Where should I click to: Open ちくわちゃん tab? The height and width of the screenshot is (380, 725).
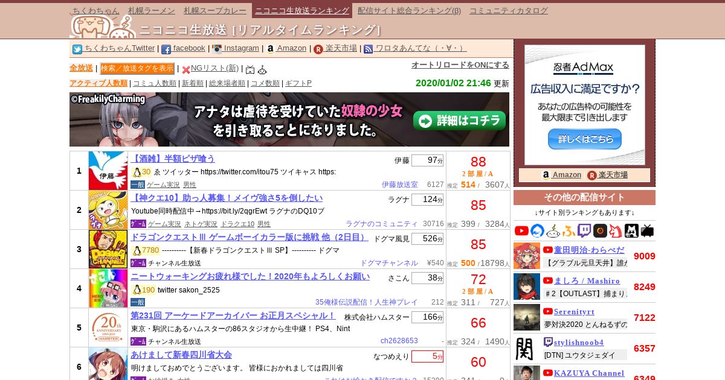(96, 10)
